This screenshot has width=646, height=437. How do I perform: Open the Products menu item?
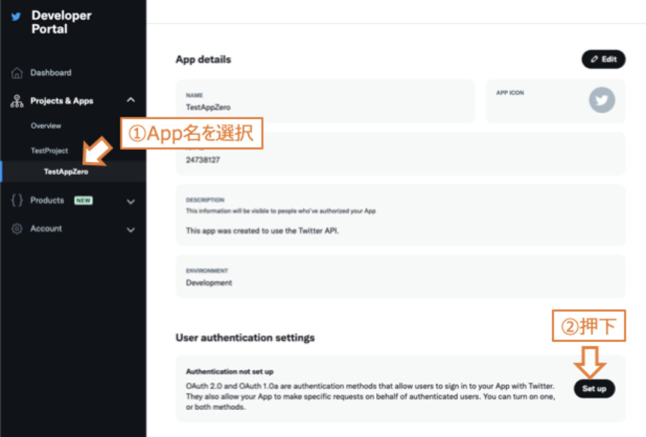pyautogui.click(x=47, y=200)
